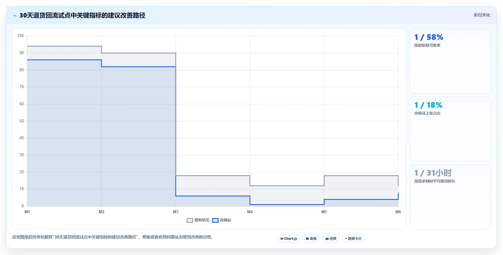Click the 按时恢复可售率 card label

427,45
